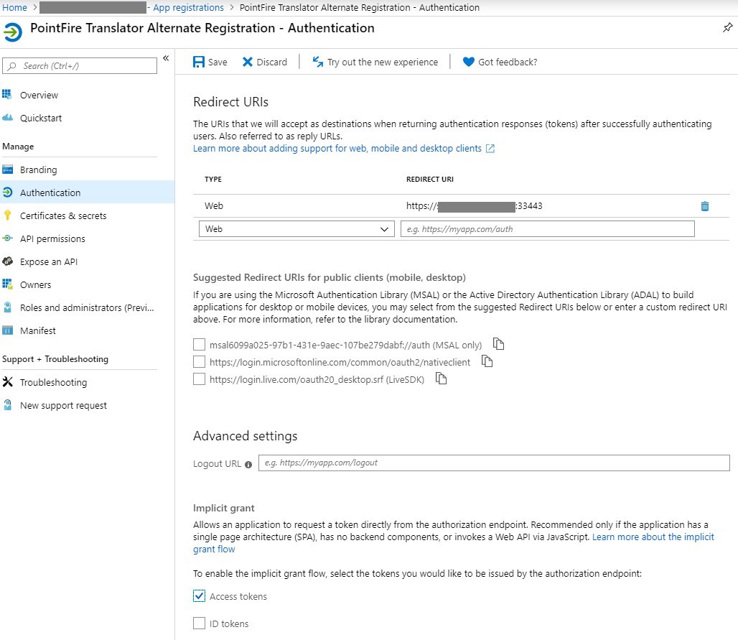Click the new redirect URI input field
The image size is (738, 640).
[x=547, y=229]
